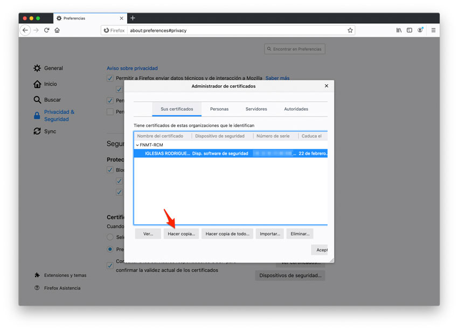Go to home with the house icon
This screenshot has width=458, height=330.
click(x=57, y=31)
